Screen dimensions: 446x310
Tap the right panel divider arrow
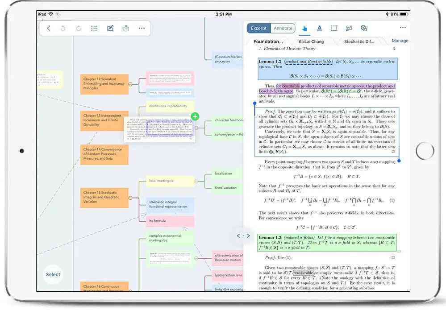(248, 236)
